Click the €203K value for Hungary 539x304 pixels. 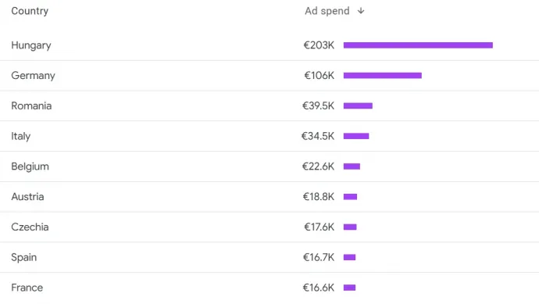319,45
